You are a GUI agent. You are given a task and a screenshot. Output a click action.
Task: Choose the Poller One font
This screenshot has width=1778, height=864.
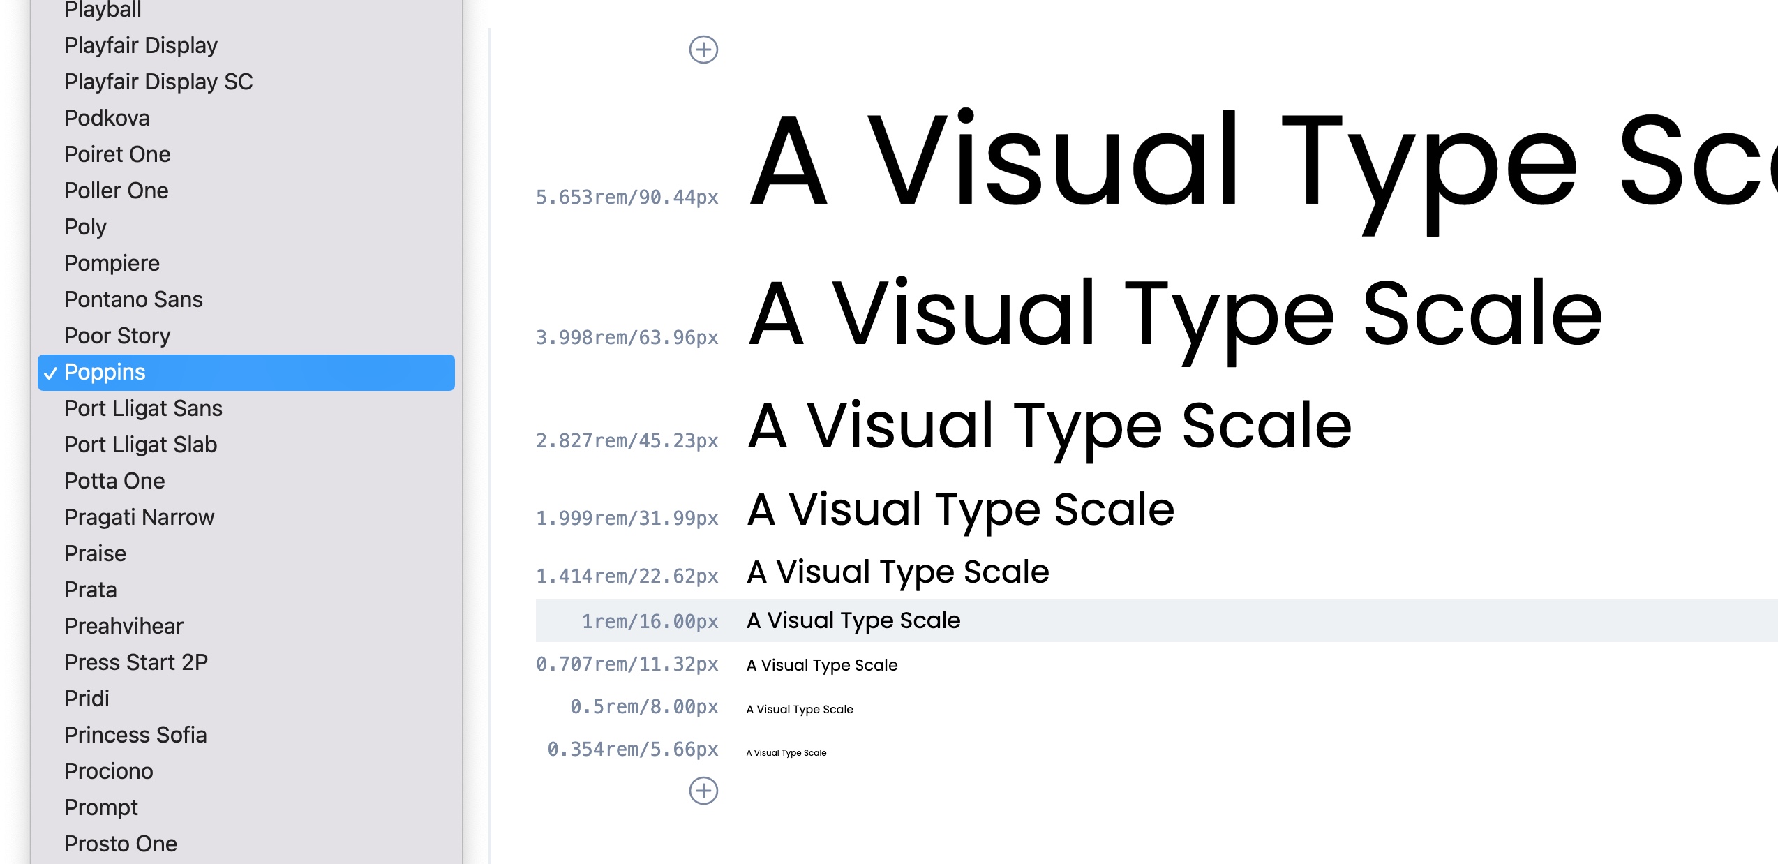pyautogui.click(x=117, y=191)
